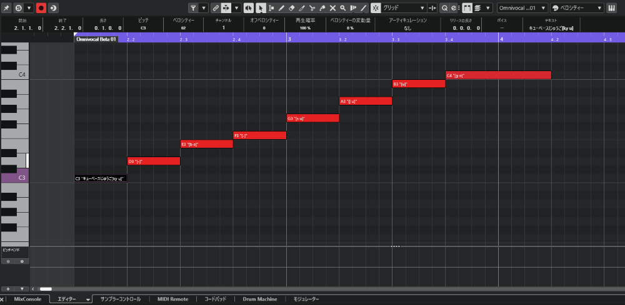
Task: Open the グリッド snap type dropdown
Action: click(403, 8)
